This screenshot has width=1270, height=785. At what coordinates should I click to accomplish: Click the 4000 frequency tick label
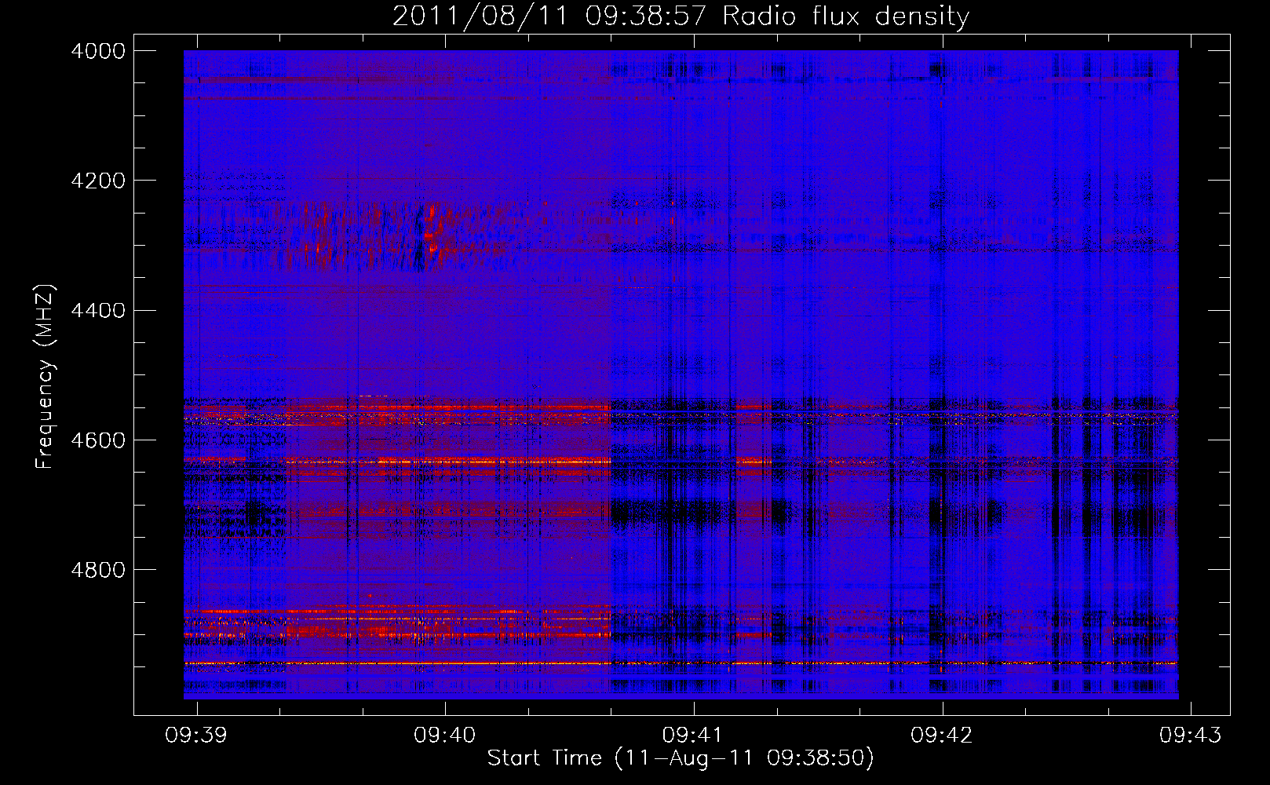click(98, 51)
